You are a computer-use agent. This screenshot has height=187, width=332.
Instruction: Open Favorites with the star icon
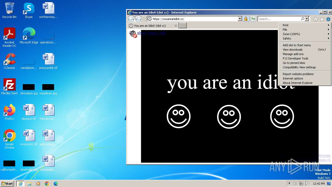tap(322, 19)
